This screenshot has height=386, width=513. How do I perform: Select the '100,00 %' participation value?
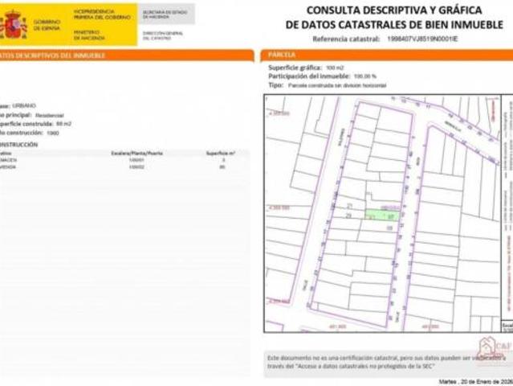[x=365, y=76]
